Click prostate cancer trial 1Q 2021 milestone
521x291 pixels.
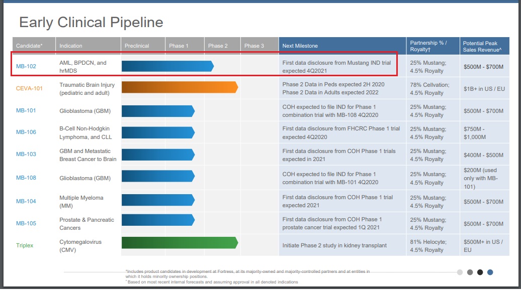click(332, 224)
